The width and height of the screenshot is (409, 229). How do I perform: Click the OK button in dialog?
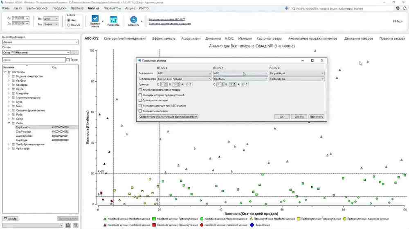pyautogui.click(x=282, y=117)
